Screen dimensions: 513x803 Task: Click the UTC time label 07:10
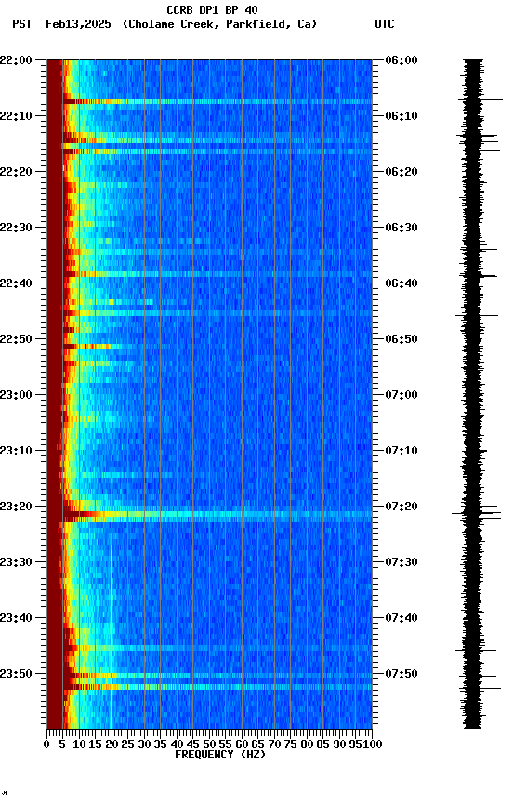401,451
